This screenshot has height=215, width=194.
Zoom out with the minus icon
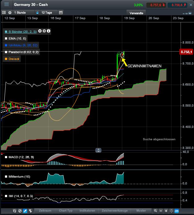(161, 211)
